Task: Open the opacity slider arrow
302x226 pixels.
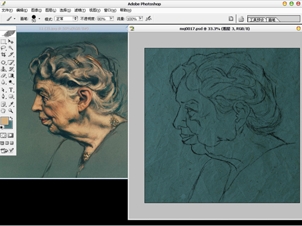Action: 112,19
